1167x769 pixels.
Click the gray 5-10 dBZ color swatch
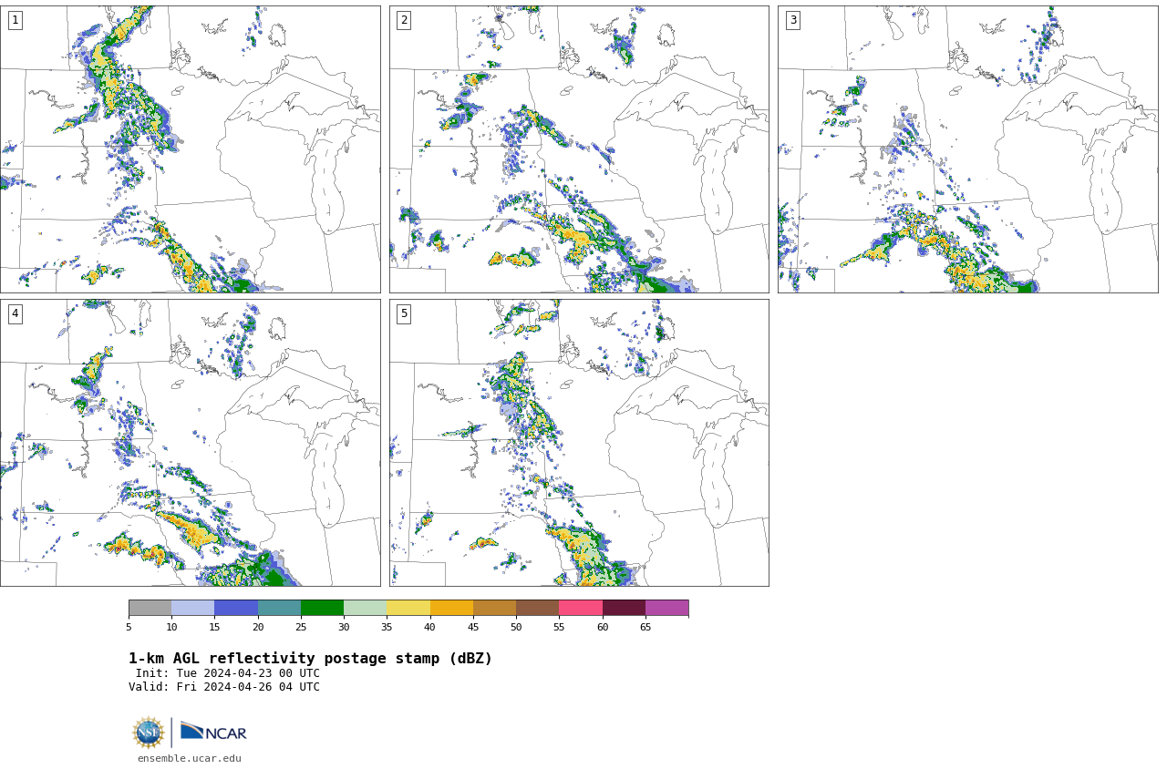point(150,608)
